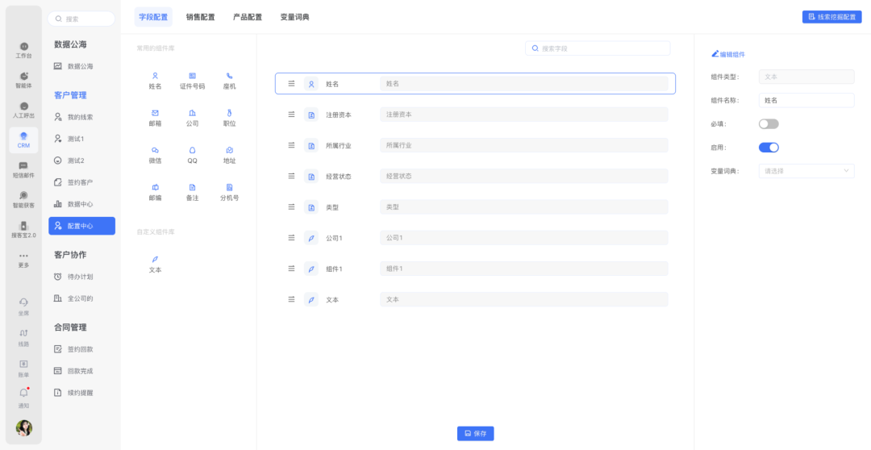Click the 通知 bell icon
The height and width of the screenshot is (450, 871).
pyautogui.click(x=23, y=394)
